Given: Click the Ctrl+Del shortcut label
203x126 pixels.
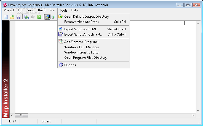Looking at the screenshot, I should (x=120, y=22).
